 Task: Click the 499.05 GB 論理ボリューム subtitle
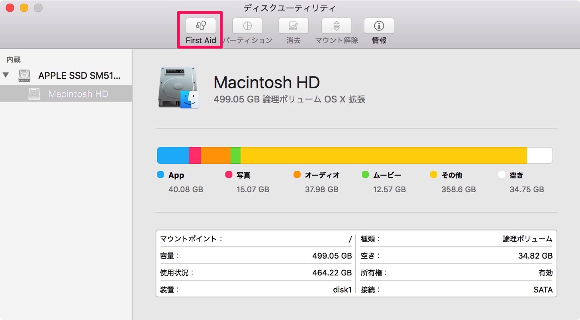pos(289,99)
